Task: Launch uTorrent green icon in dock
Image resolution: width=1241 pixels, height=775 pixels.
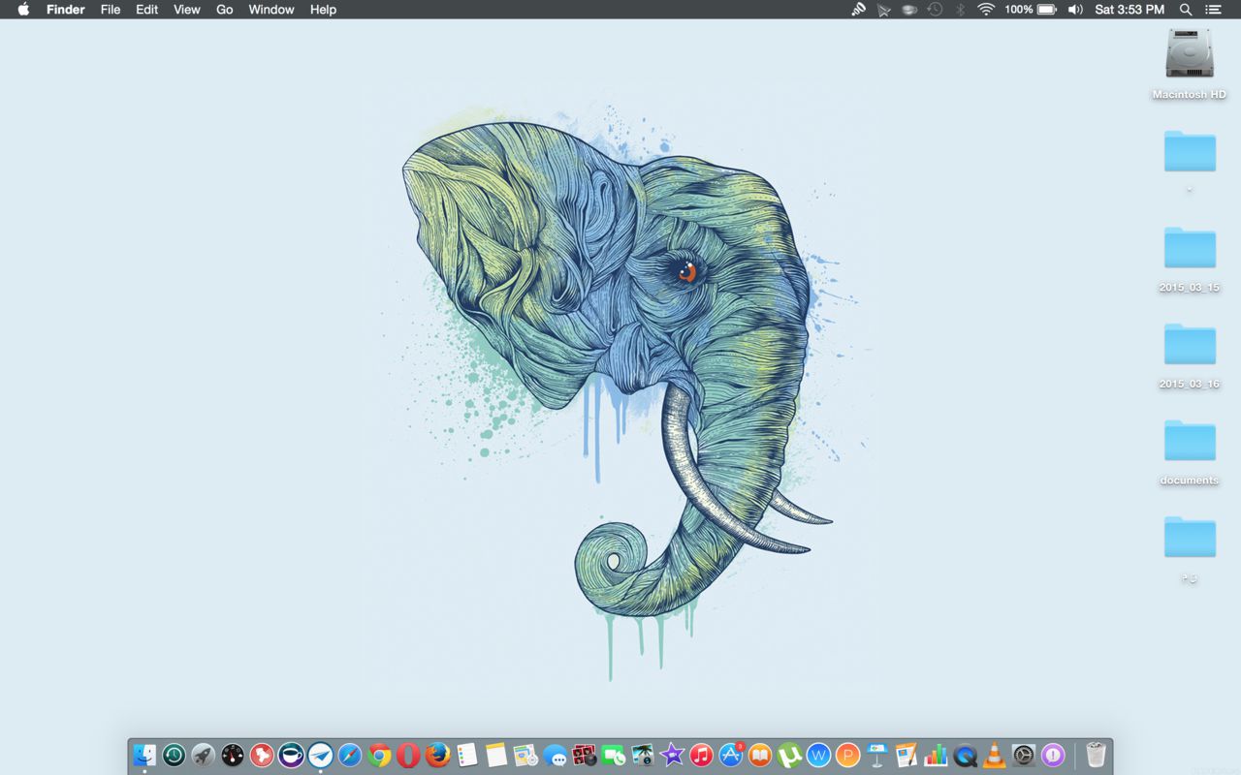Action: click(x=789, y=755)
